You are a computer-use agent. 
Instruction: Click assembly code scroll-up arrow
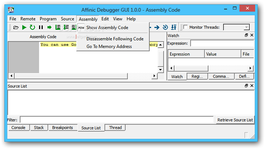tap(161, 45)
